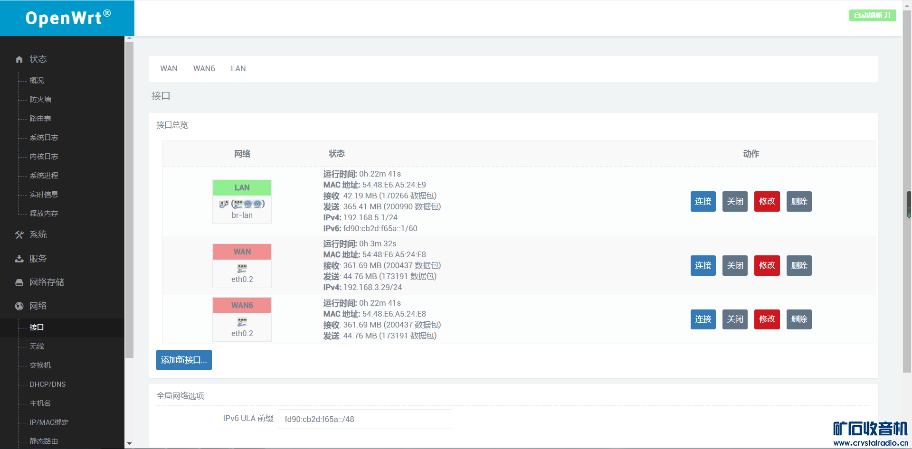Click 连接 for the LAN interface

[x=703, y=201]
